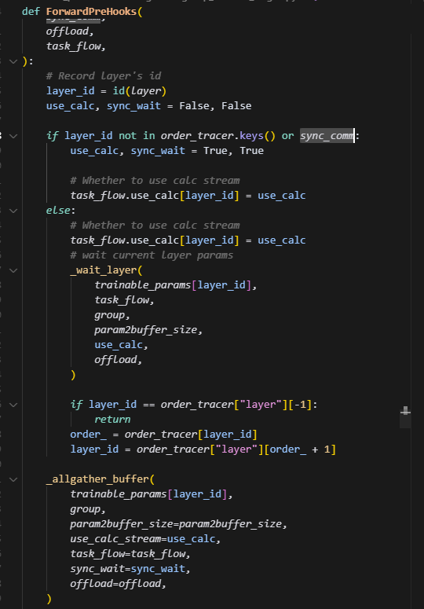The width and height of the screenshot is (424, 609).
Task: Collapse the 'if layer_id not in order_tracer' block chevron
Action: (13, 136)
